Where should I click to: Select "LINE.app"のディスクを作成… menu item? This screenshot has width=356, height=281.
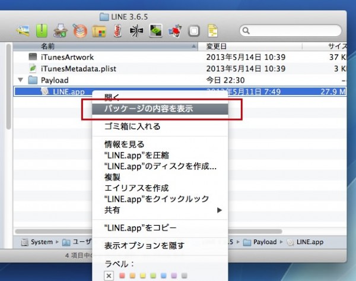160,166
